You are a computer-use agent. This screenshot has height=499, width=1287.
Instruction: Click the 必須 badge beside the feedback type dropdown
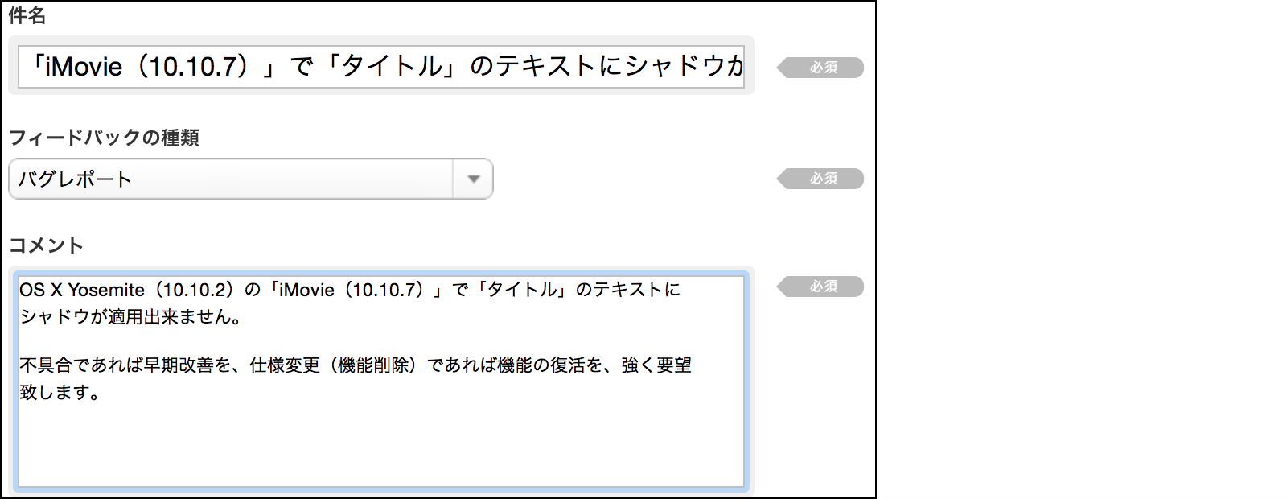click(x=822, y=179)
